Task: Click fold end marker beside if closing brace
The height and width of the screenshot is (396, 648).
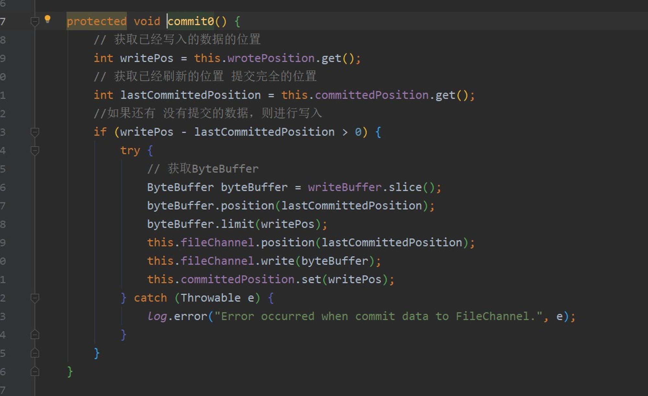Action: click(x=35, y=353)
